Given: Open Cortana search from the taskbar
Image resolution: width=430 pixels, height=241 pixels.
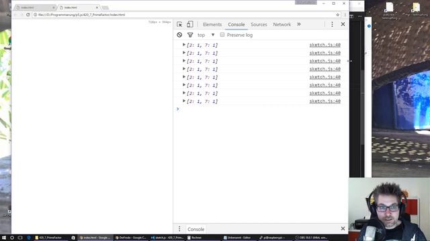Looking at the screenshot, I should pyautogui.click(x=12, y=238).
